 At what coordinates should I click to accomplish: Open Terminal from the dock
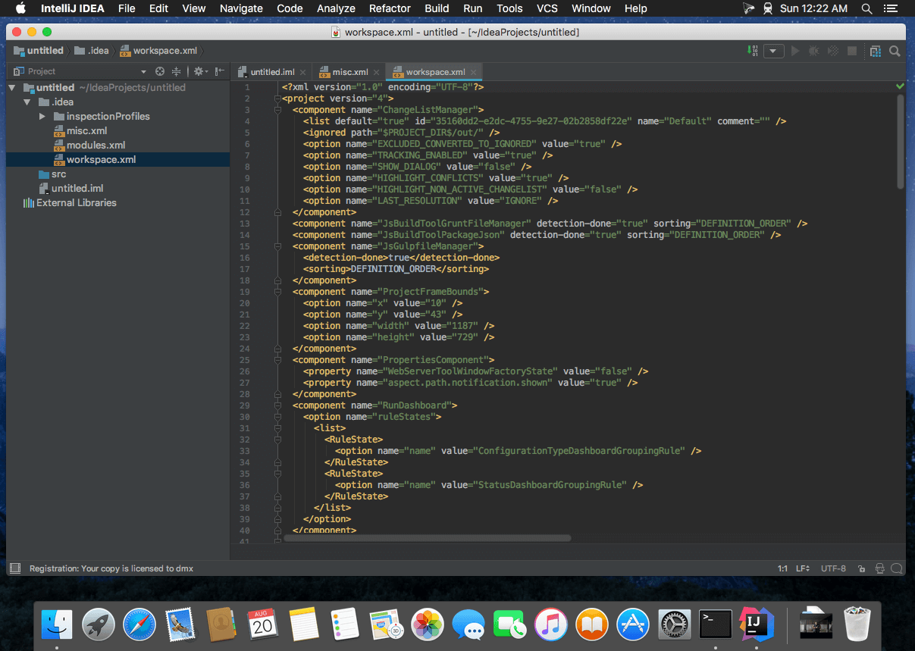[x=715, y=624]
